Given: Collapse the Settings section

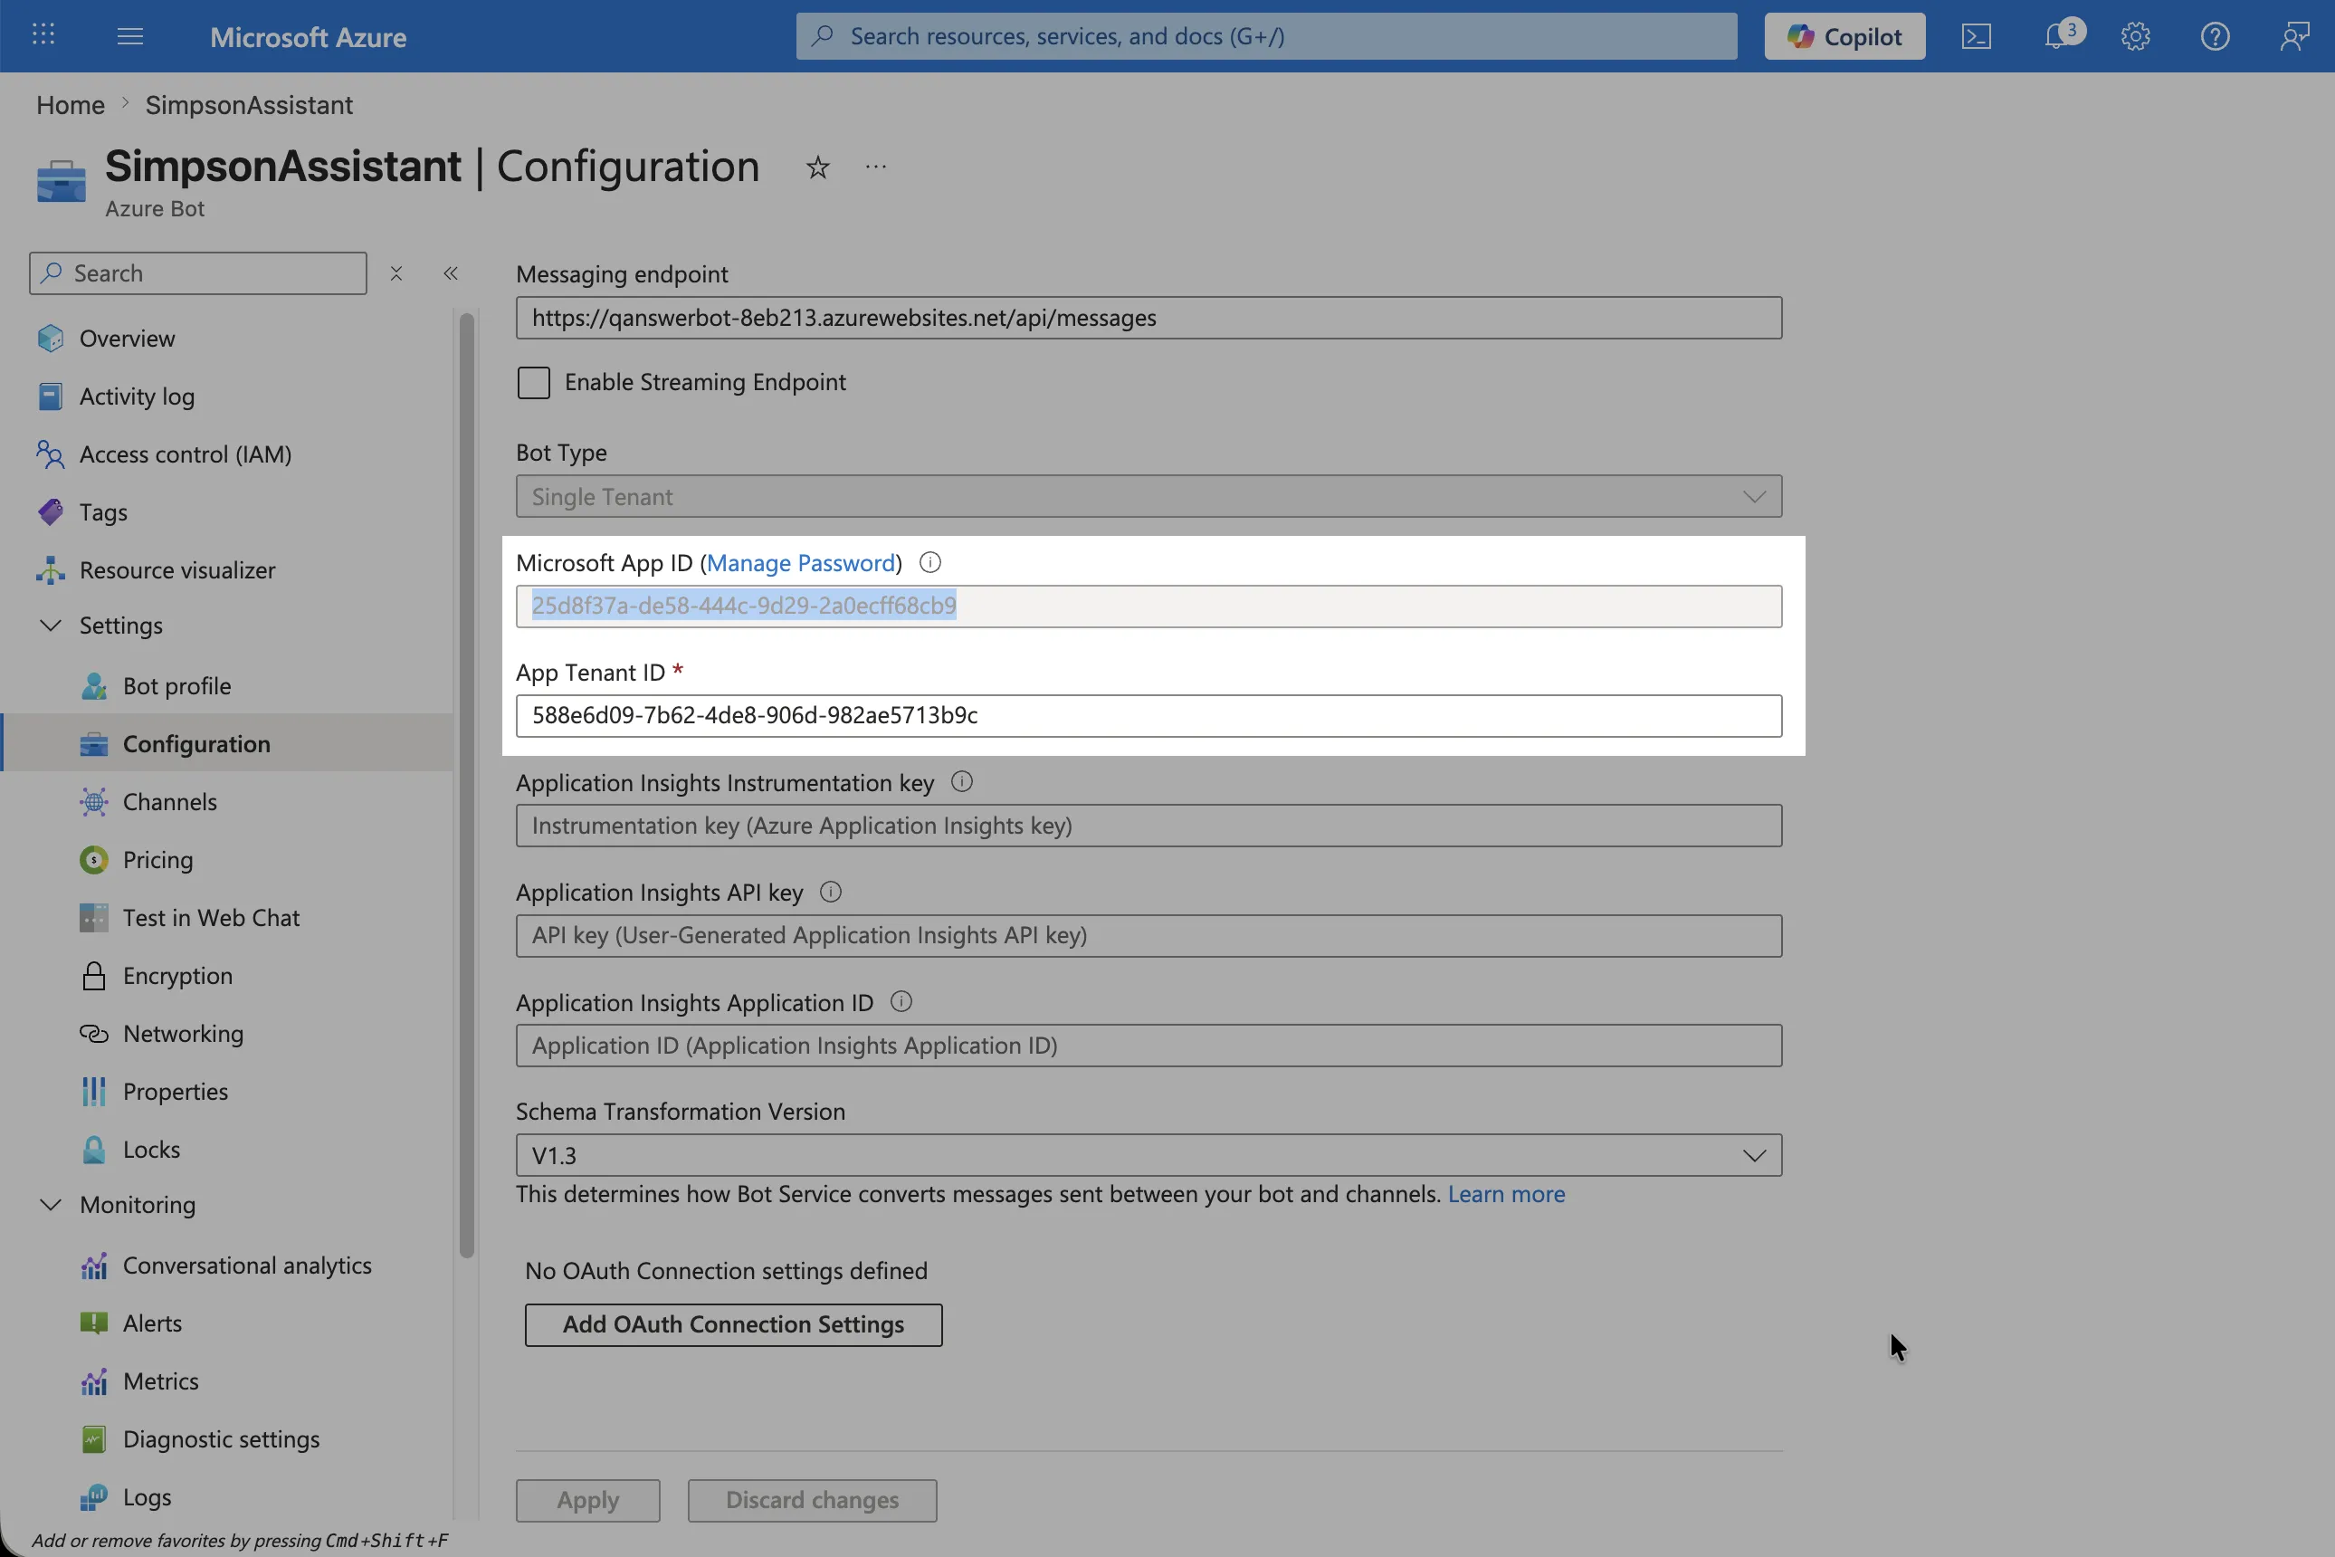Looking at the screenshot, I should pyautogui.click(x=51, y=626).
